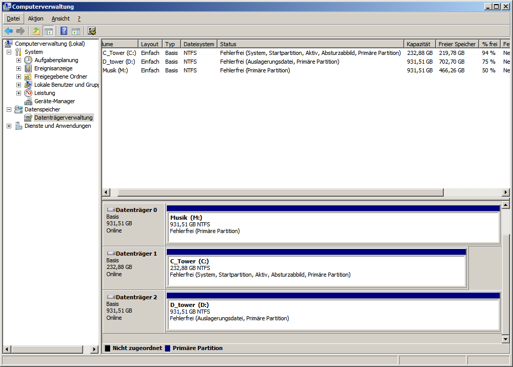Expand the Freigegebene Ordner node

coord(18,76)
